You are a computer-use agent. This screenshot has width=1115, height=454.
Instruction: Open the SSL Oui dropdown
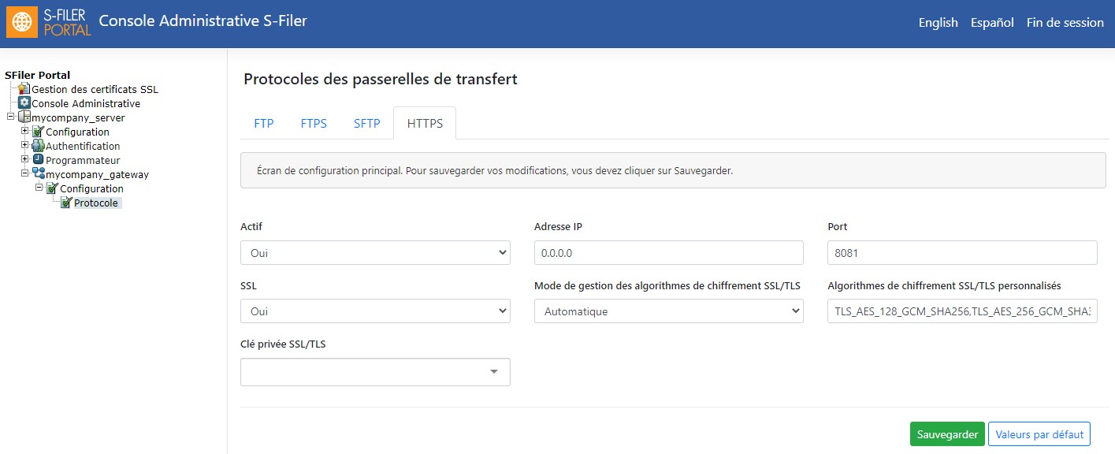[375, 311]
